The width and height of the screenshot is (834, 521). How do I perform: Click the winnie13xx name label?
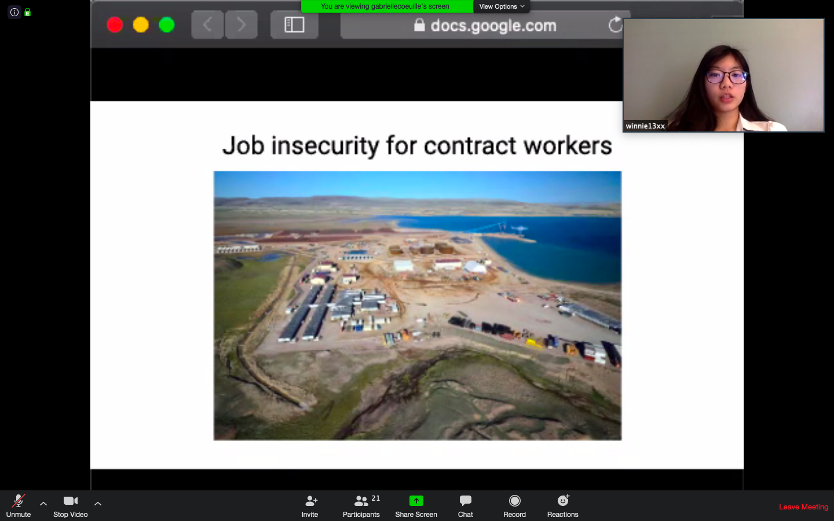tap(645, 126)
